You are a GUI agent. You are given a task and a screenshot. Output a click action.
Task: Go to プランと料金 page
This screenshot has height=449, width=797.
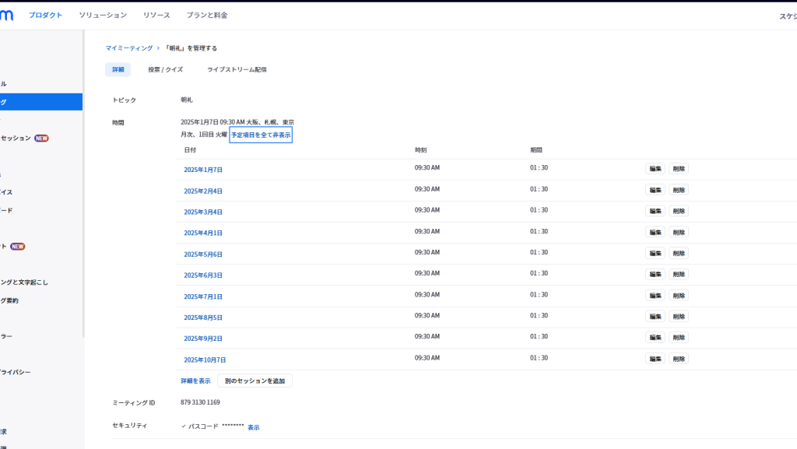(x=207, y=16)
